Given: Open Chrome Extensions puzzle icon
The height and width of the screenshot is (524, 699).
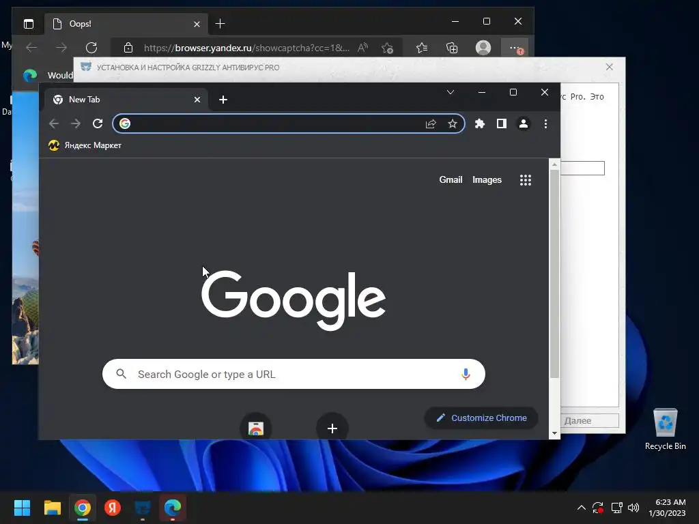Looking at the screenshot, I should [x=480, y=123].
